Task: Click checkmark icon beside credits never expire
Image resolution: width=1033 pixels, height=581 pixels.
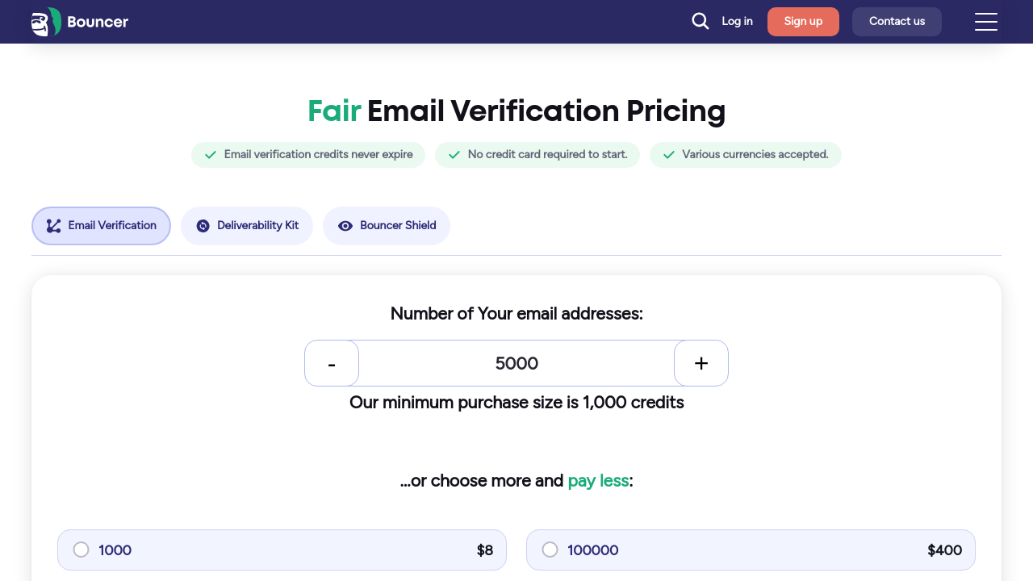Action: 211,155
